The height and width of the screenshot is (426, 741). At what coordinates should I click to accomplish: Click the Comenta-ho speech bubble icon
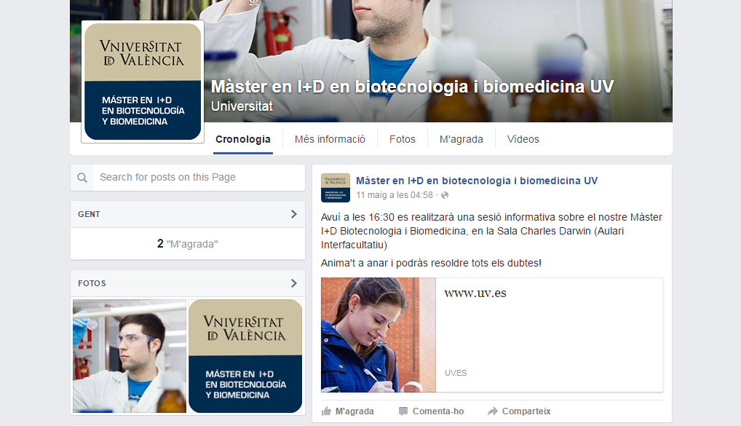click(x=403, y=411)
